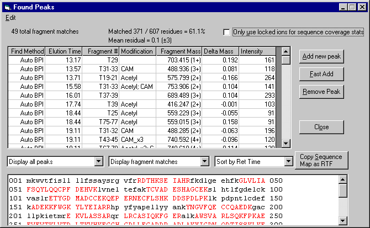370x228 pixels.
Task: Select elution time 13.57 cell
Action: click(x=64, y=69)
